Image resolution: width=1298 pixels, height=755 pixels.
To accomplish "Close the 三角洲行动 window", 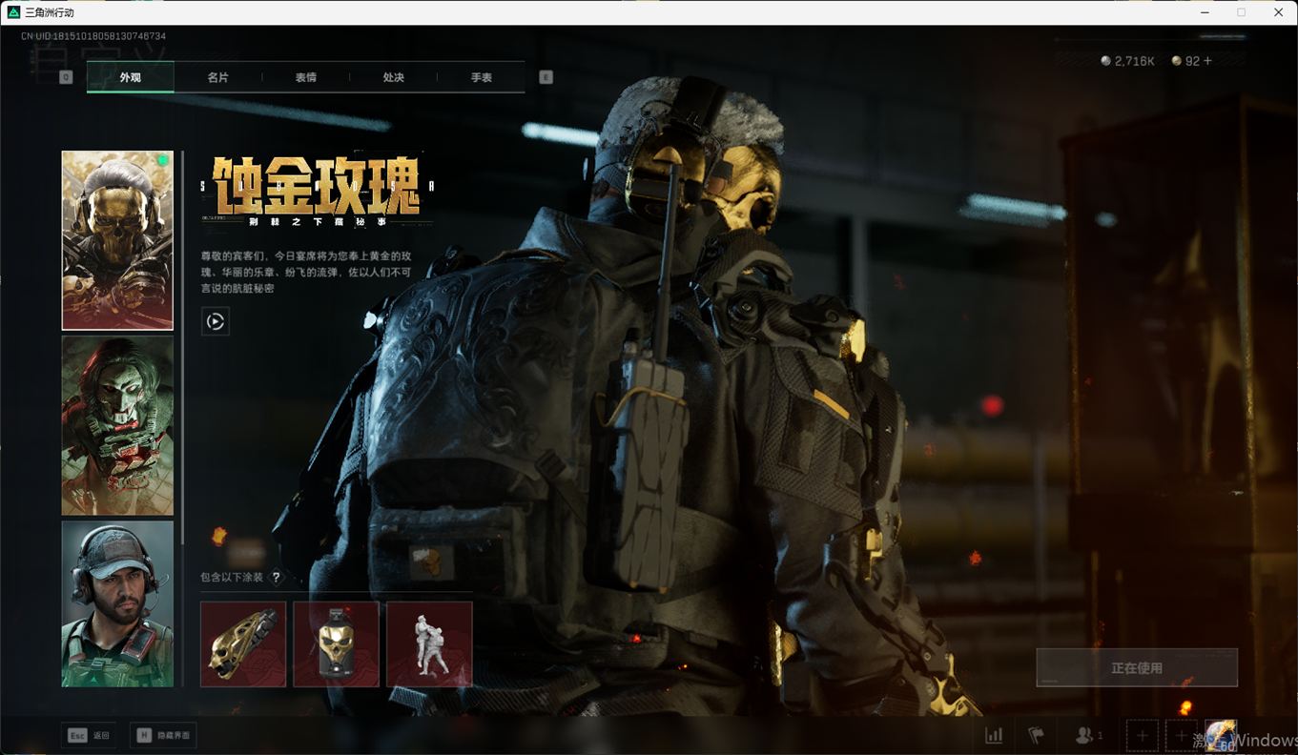I will pos(1279,12).
